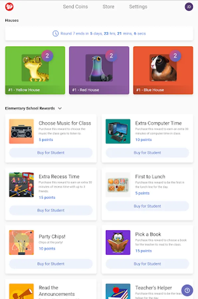Select the lunch tray reward image
The width and height of the screenshot is (198, 299).
click(x=118, y=185)
